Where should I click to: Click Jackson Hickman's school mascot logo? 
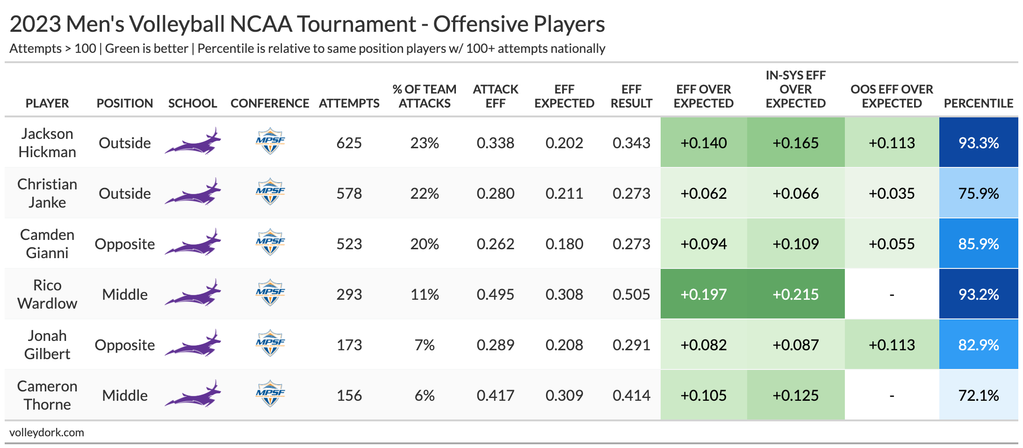pos(193,142)
